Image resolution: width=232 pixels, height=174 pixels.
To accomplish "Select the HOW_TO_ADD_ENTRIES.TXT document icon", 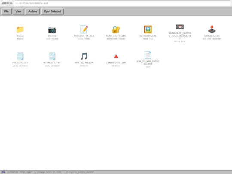I will [x=148, y=55].
